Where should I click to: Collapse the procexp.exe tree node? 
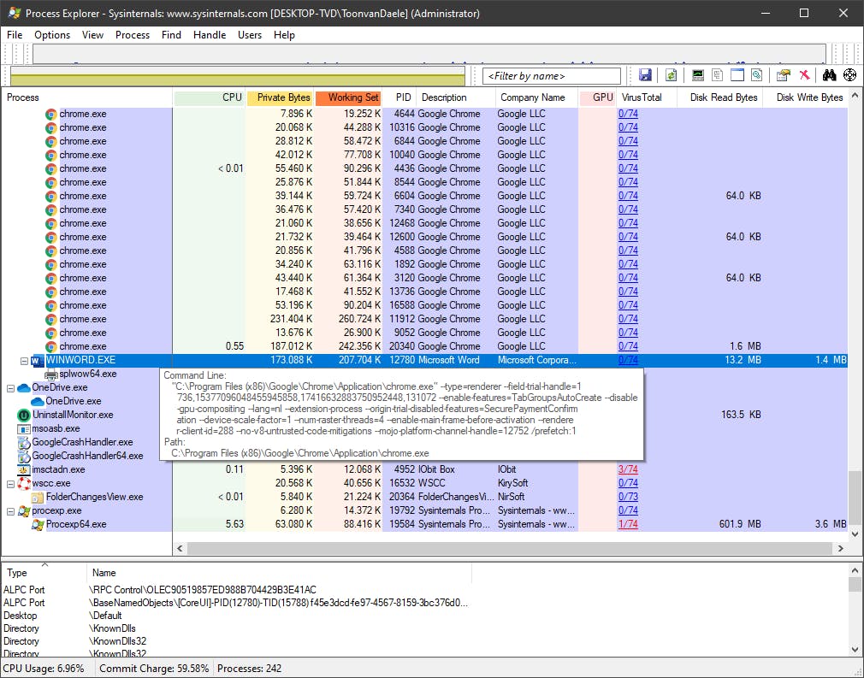11,510
